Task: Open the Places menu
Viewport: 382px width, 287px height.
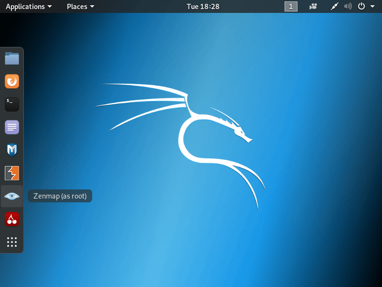Action: (x=80, y=7)
